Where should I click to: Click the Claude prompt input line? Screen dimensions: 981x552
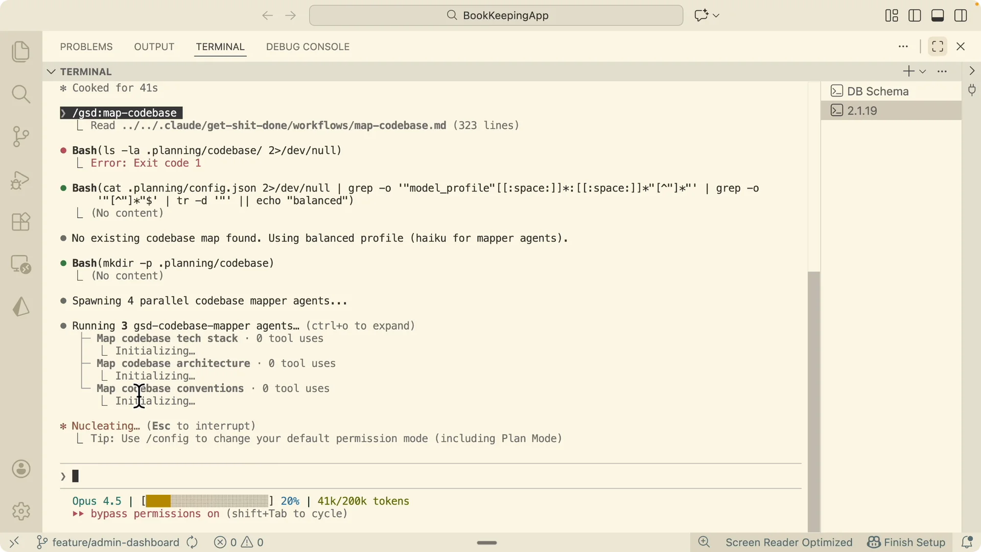click(x=430, y=476)
